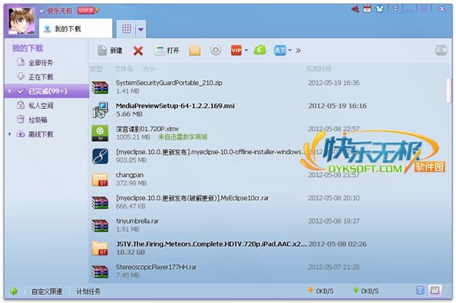Viewport: 456px width, 303px height.
Task: Select the changpan BT task row
Action: [268, 179]
